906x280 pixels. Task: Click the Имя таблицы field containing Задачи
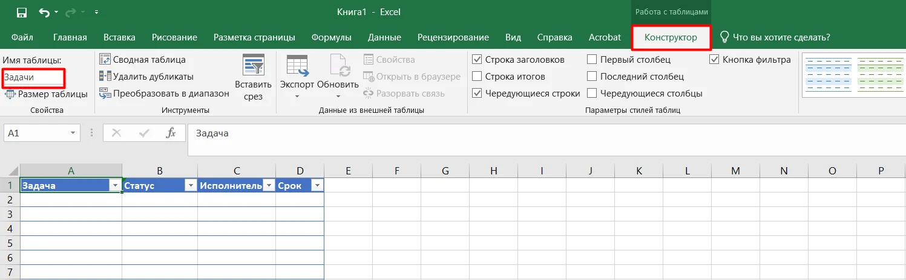pyautogui.click(x=33, y=78)
